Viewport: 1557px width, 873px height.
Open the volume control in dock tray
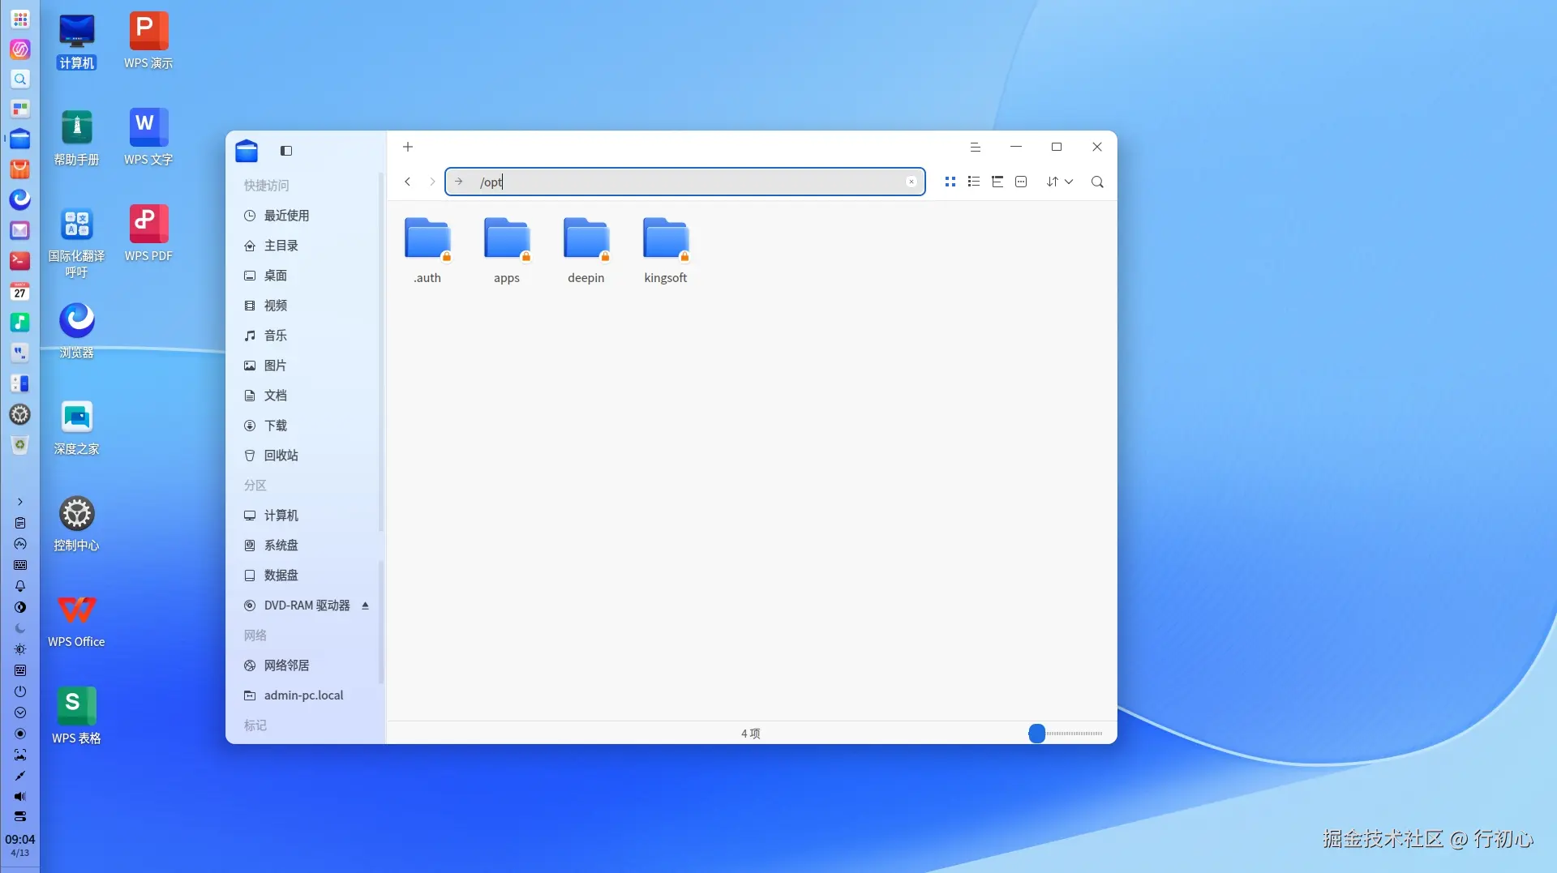click(x=20, y=797)
